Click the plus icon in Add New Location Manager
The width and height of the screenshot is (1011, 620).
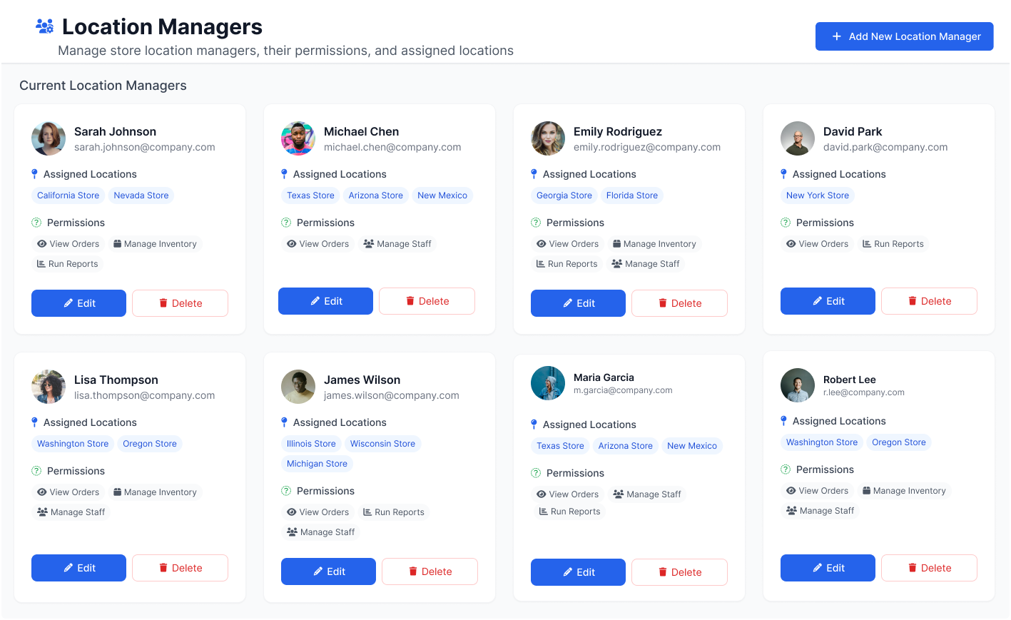click(x=837, y=36)
